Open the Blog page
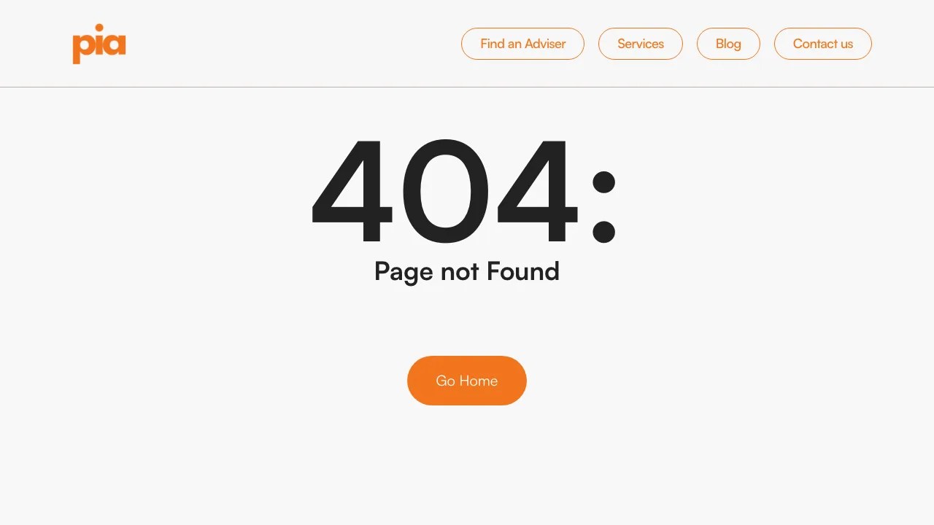 pos(728,44)
